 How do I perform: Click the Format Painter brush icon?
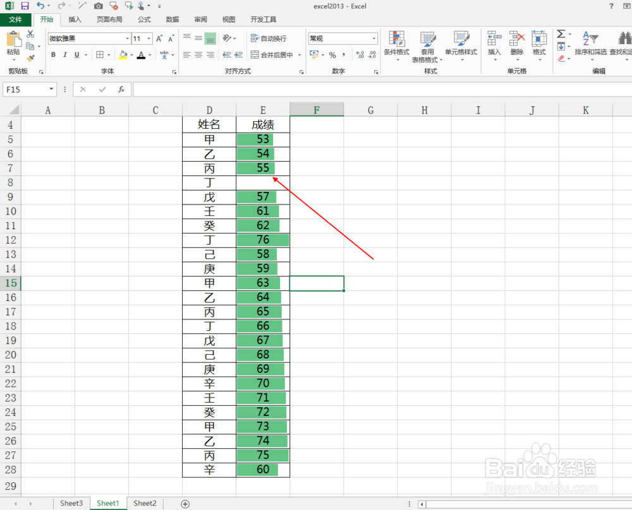click(30, 58)
